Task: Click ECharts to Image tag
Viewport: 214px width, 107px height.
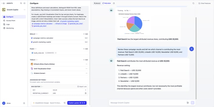Action: point(60,24)
